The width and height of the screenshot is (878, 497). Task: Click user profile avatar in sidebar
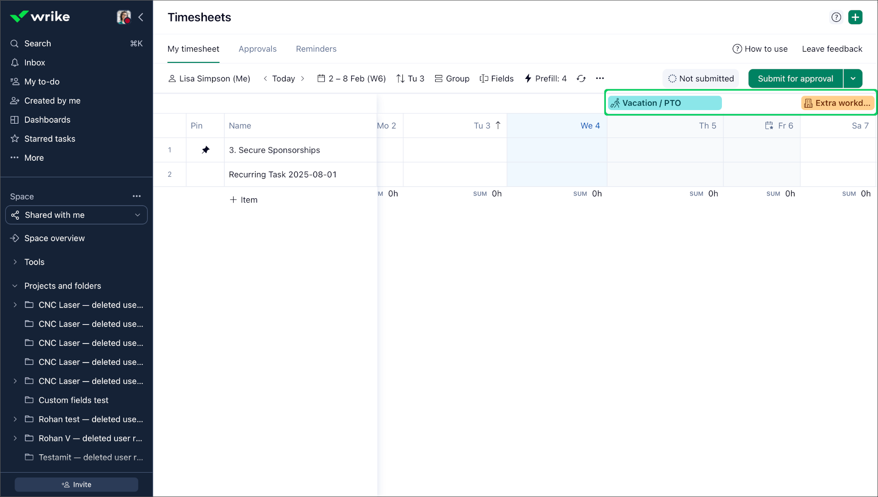[x=124, y=17]
